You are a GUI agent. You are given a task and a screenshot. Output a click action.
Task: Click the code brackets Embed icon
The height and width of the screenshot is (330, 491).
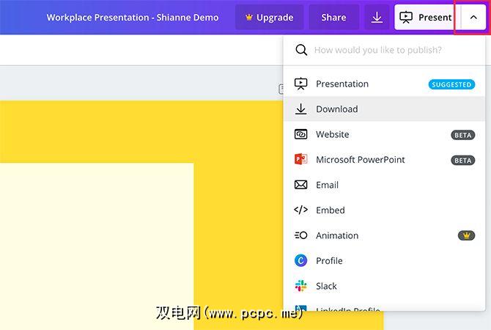301,210
